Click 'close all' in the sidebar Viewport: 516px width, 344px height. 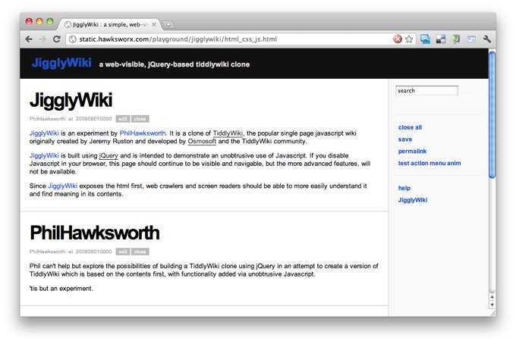tap(410, 127)
